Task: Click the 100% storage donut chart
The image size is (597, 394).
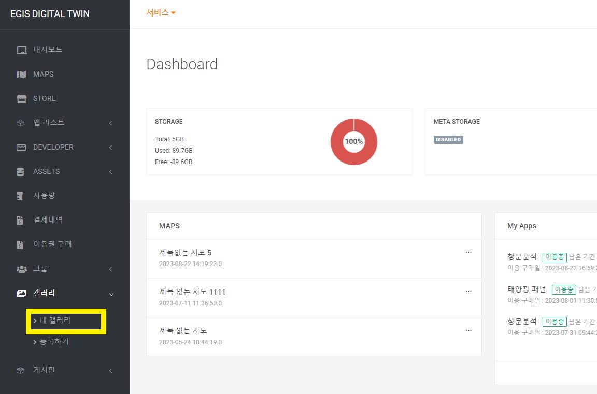Action: tap(354, 141)
